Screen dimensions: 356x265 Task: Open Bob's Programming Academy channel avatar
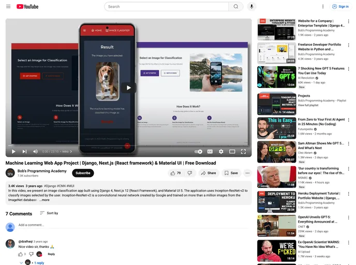10,173
